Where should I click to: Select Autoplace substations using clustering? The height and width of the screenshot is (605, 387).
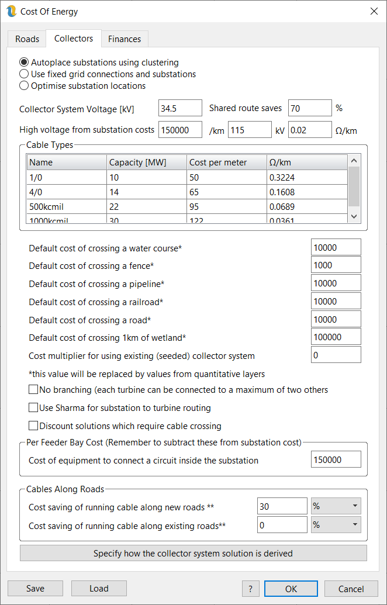pyautogui.click(x=24, y=62)
